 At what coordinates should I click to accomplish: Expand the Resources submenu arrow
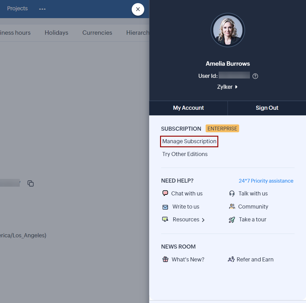[203, 220]
